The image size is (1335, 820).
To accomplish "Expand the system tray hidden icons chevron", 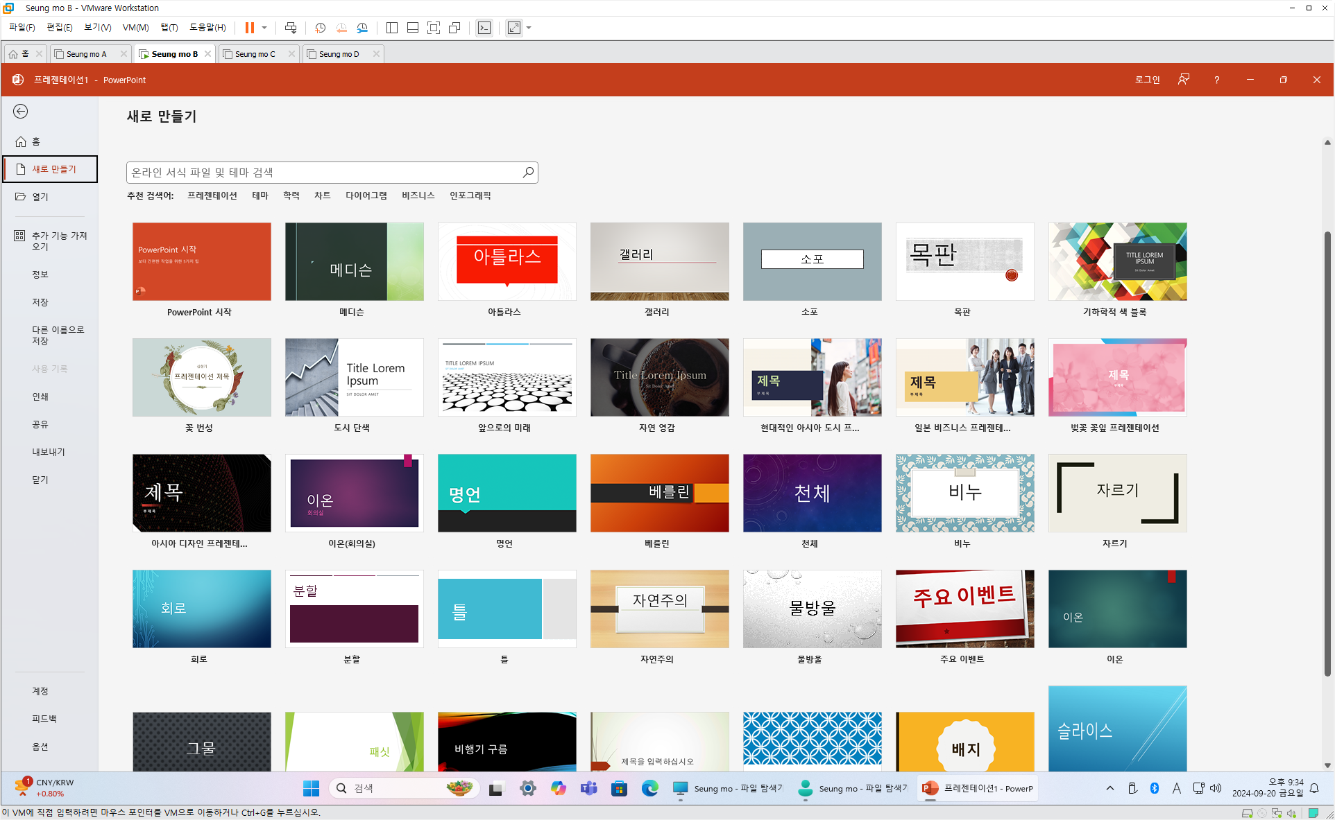I will [x=1110, y=788].
